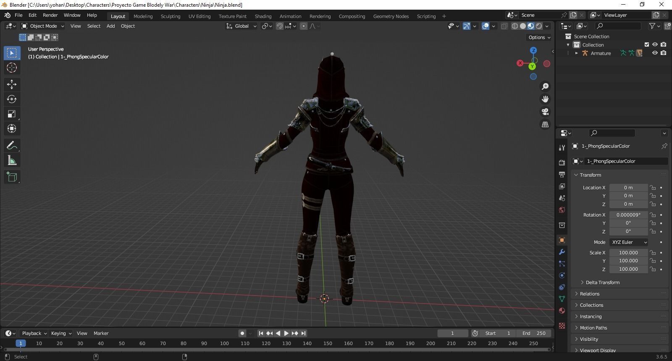Open the viewport Options dropdown
The image size is (672, 361).
click(x=539, y=37)
